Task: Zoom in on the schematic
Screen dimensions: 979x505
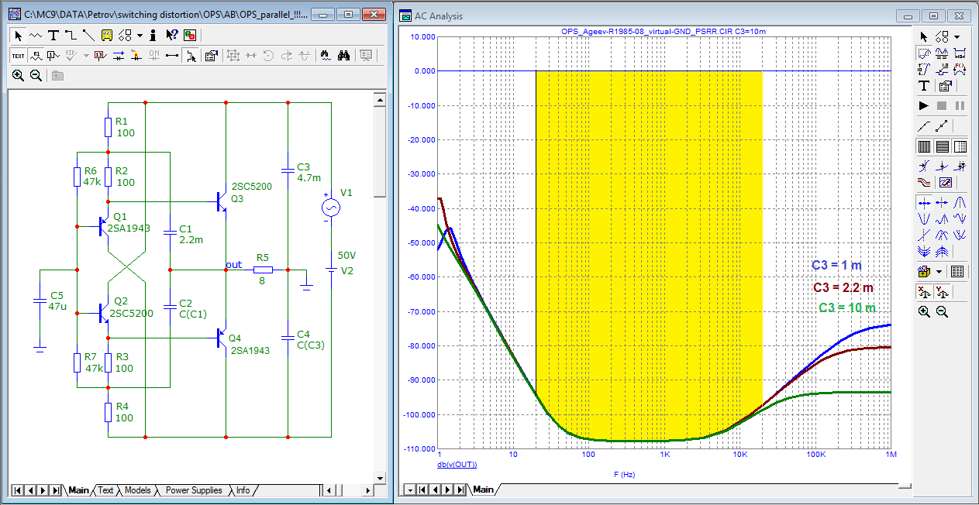Action: tap(19, 75)
